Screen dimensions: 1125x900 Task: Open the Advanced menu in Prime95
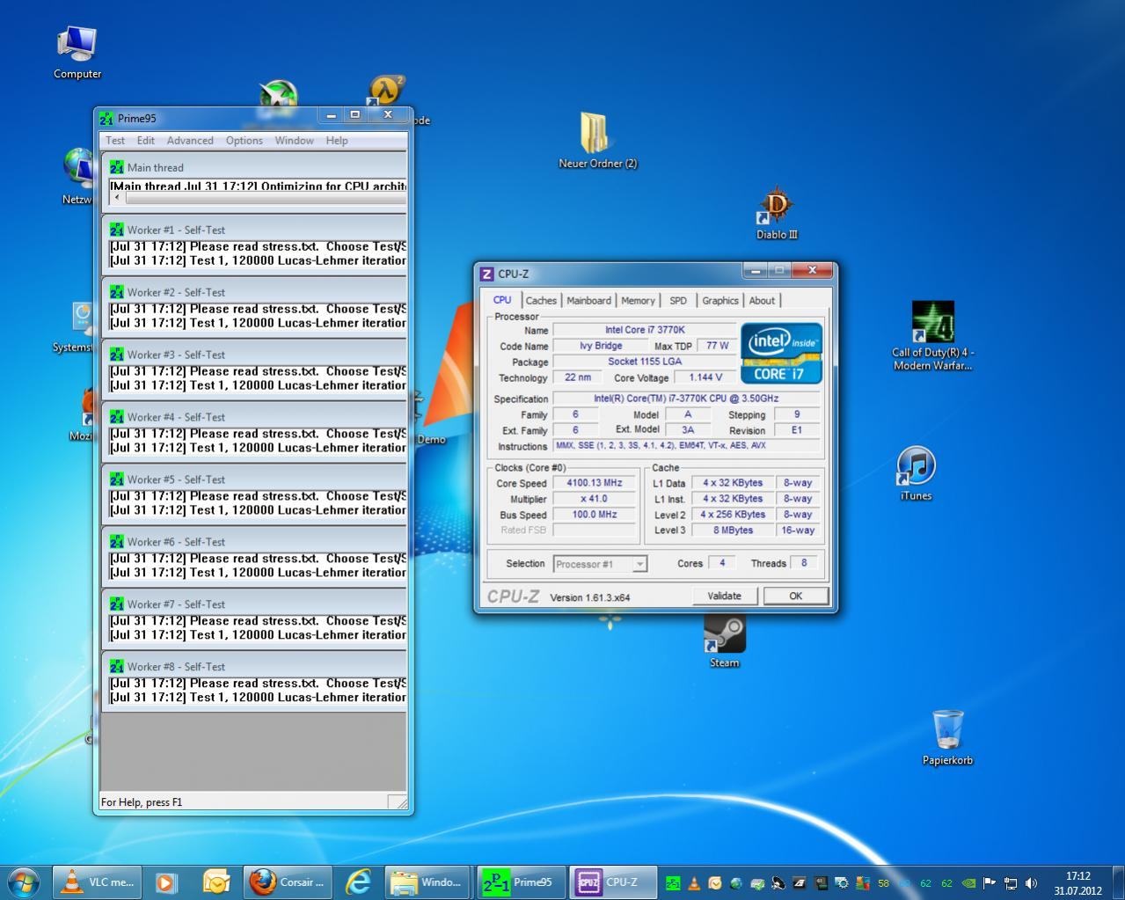(x=190, y=141)
